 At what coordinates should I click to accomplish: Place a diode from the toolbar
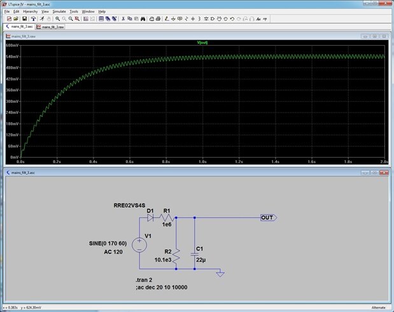206,19
